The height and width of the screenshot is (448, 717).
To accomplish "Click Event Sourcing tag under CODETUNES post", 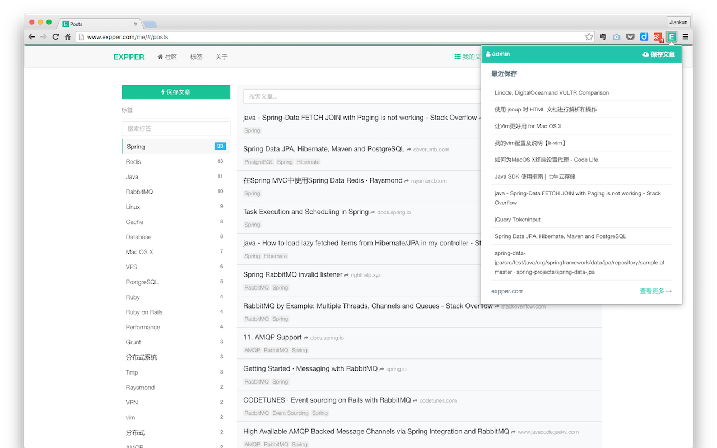I will tap(290, 413).
